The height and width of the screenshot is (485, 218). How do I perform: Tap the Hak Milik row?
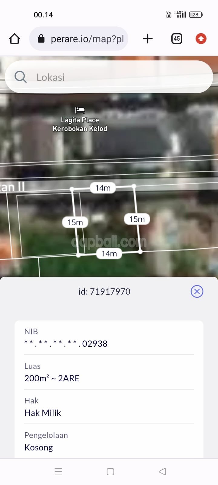(109, 407)
